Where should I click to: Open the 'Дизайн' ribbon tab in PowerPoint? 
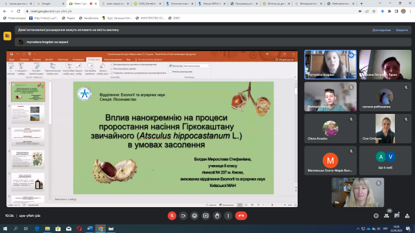49,60
